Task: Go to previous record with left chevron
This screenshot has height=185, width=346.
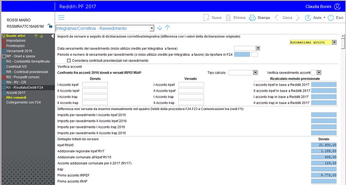Action: tap(276, 18)
